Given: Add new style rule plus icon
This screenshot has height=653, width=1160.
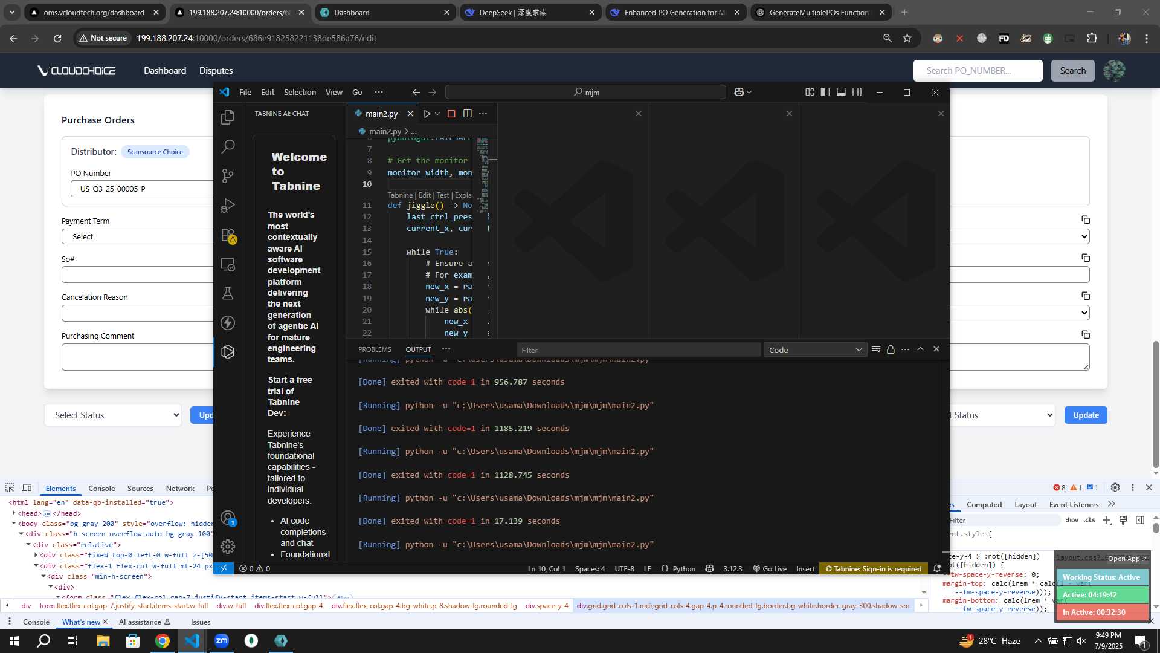Looking at the screenshot, I should pos(1107,520).
